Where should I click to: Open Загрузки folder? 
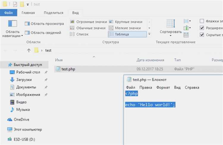[x=24, y=80]
